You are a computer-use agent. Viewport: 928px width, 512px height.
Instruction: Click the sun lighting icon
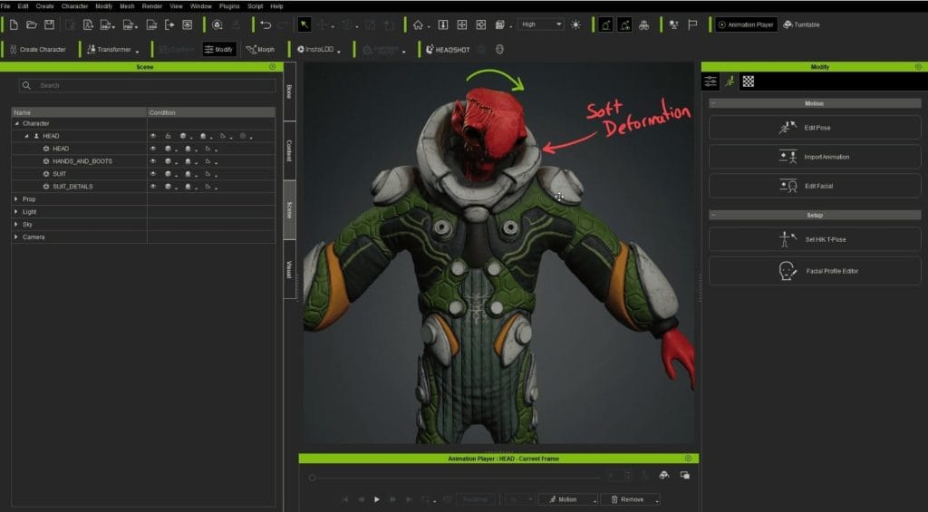[575, 24]
